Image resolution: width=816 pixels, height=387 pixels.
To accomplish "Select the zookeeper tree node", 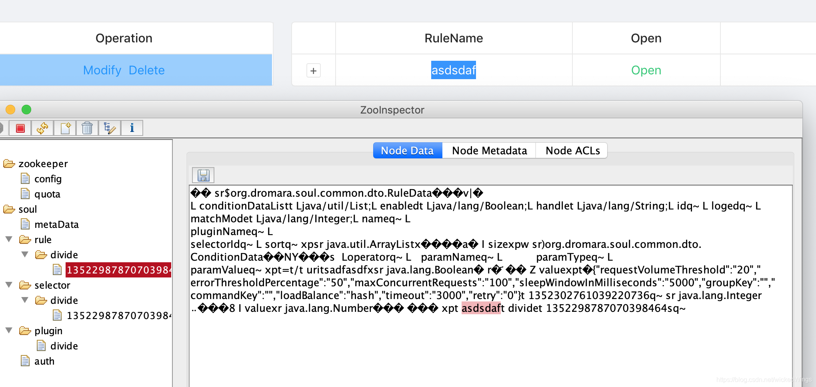I will point(43,164).
